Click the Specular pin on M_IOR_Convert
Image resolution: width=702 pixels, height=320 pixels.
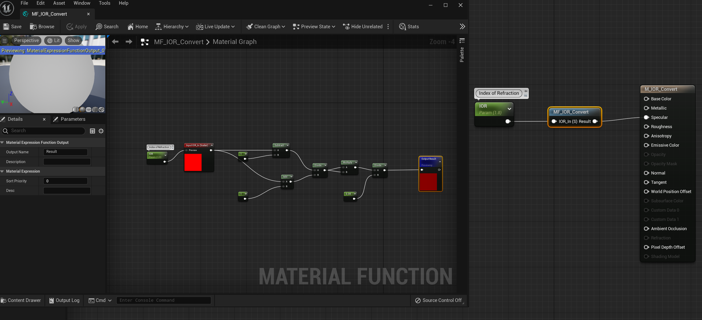(x=646, y=117)
